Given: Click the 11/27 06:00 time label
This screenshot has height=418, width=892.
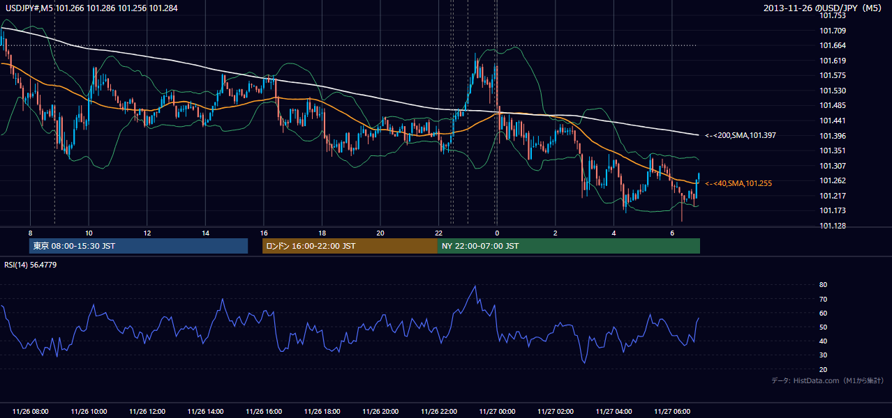Looking at the screenshot, I should coord(671,412).
